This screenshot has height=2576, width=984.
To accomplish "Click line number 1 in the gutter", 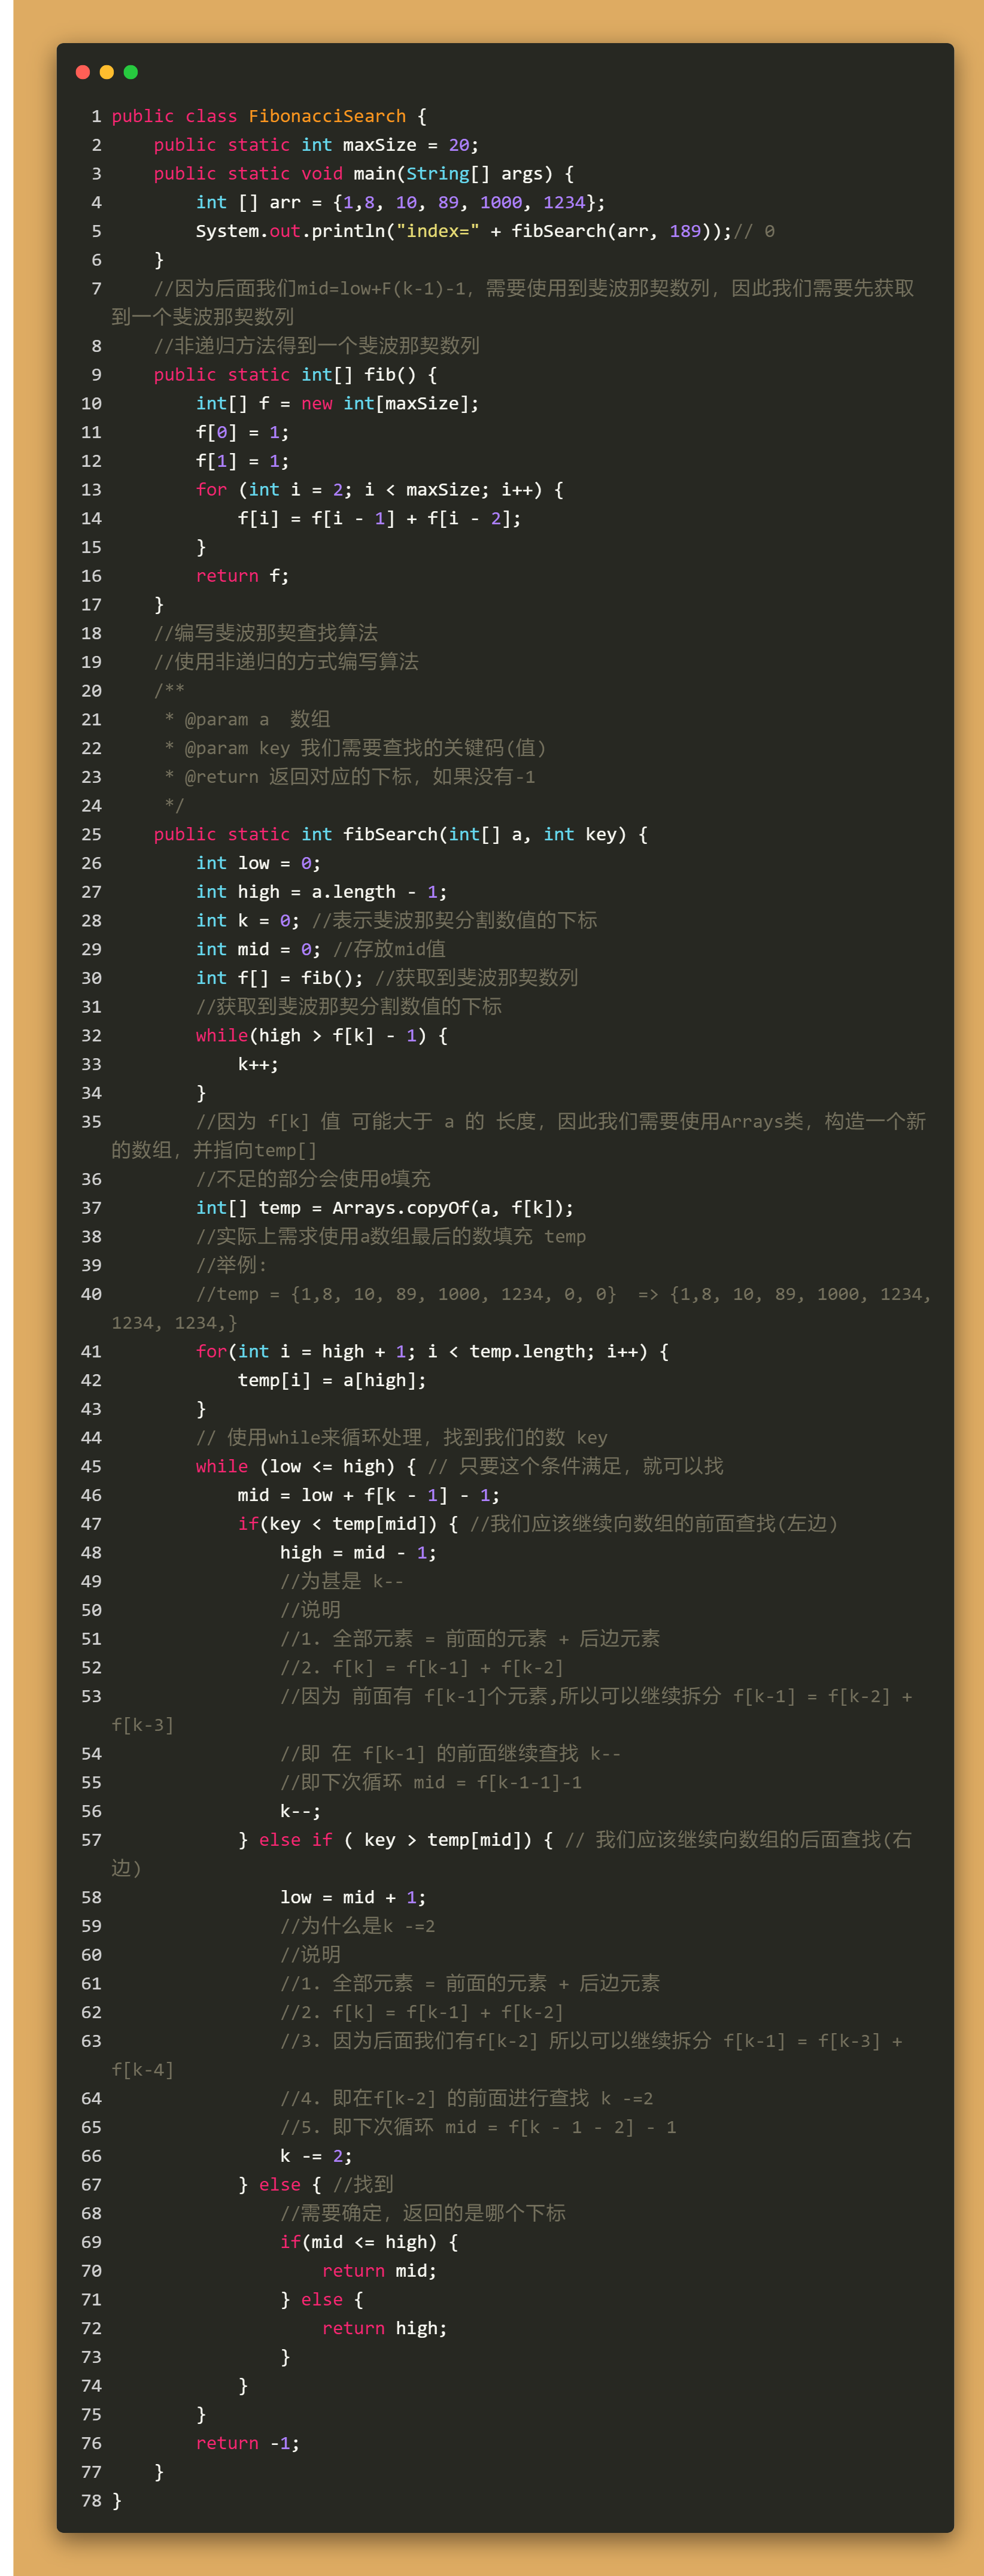I will [96, 116].
